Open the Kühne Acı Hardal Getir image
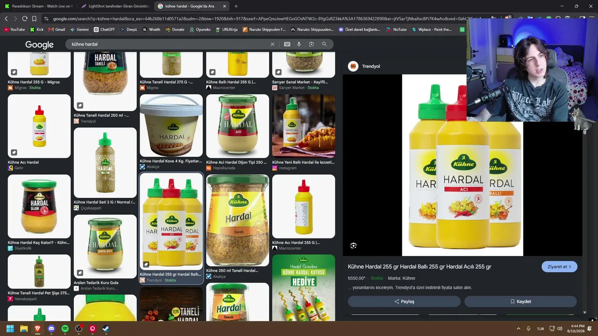The height and width of the screenshot is (336, 598). 39,126
